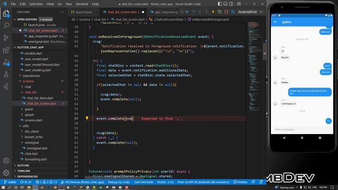Open the File menu
This screenshot has height=190, width=338.
13,4
